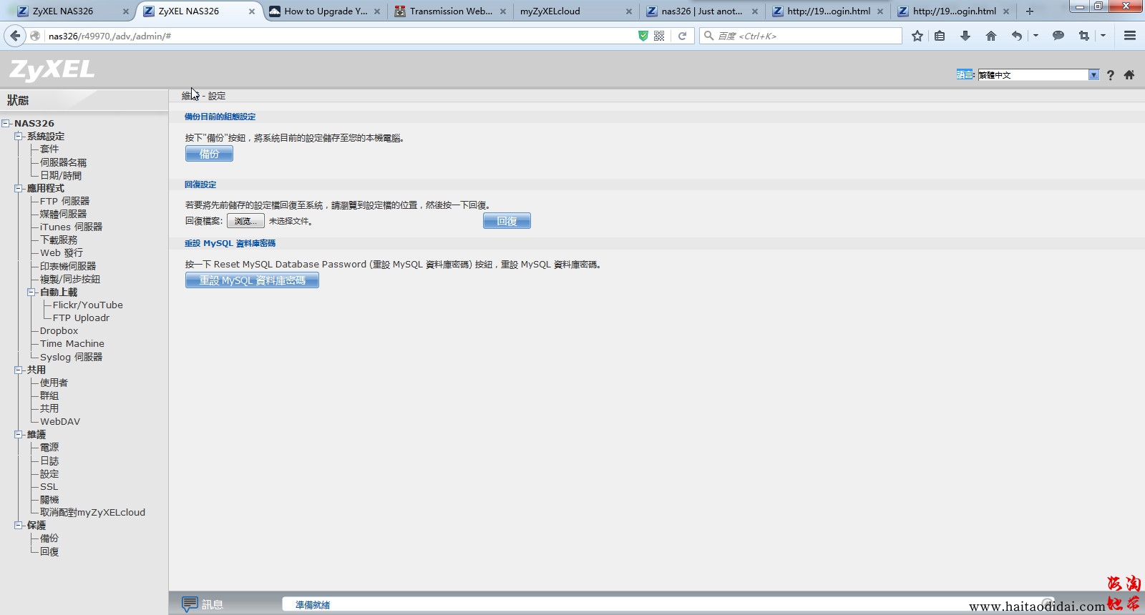Click the ZyXEL help question mark icon
The image size is (1145, 615).
1110,75
